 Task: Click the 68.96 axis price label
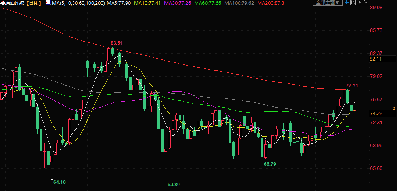click(376, 146)
